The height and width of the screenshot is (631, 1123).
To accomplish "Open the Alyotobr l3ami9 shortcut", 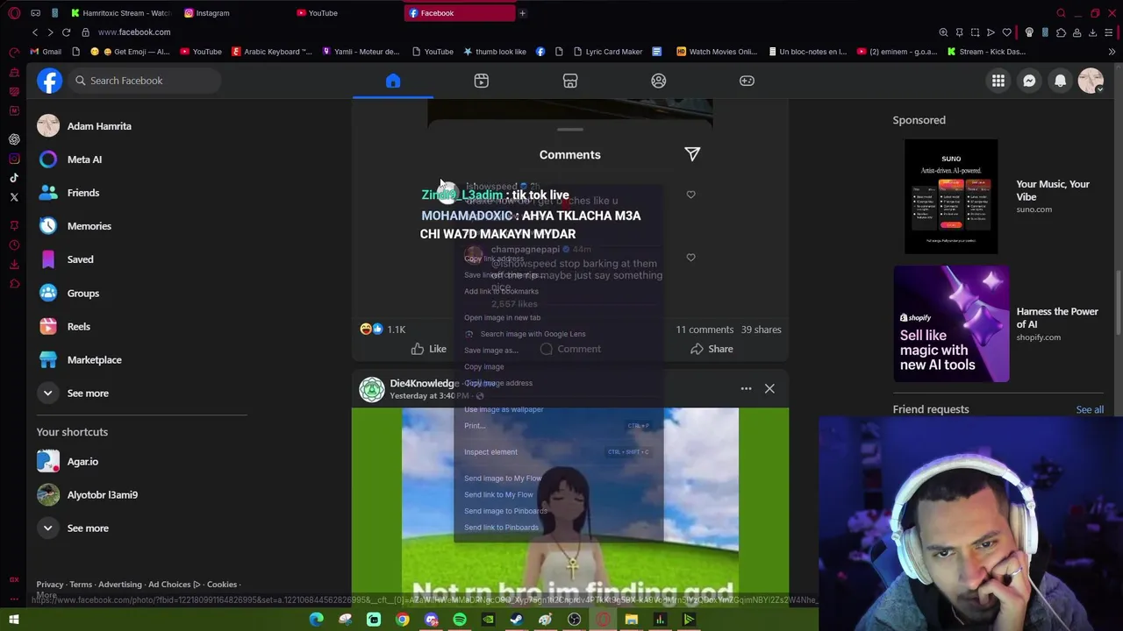I will [x=142, y=494].
